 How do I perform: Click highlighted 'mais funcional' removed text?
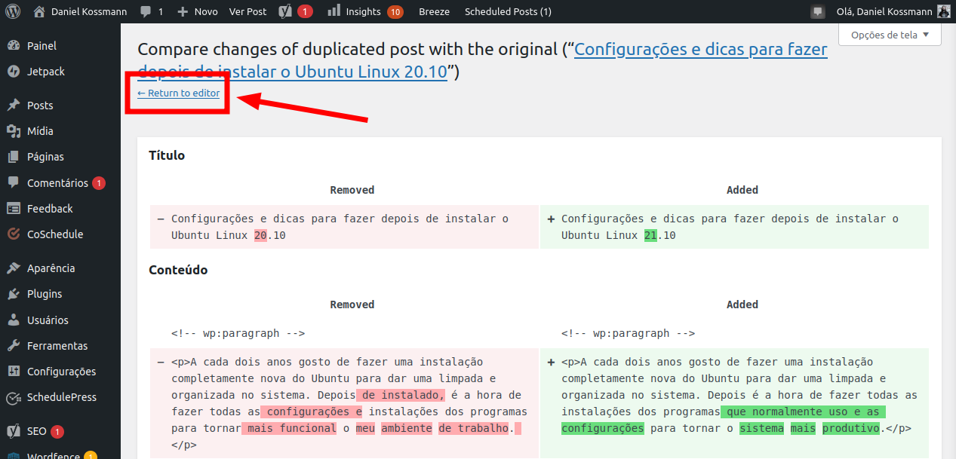pyautogui.click(x=289, y=428)
